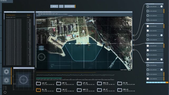Open the WP-73 folder
The width and height of the screenshot is (169, 95).
pyautogui.click(x=79, y=90)
